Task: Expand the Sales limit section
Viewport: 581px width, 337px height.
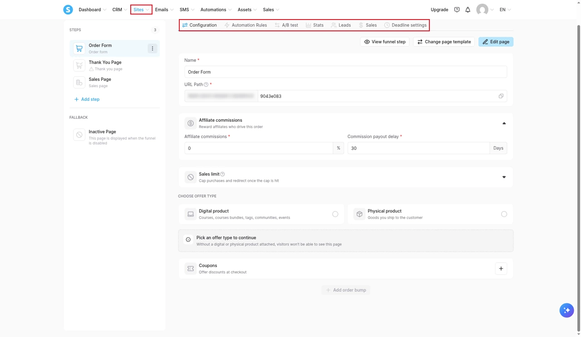Action: point(504,177)
